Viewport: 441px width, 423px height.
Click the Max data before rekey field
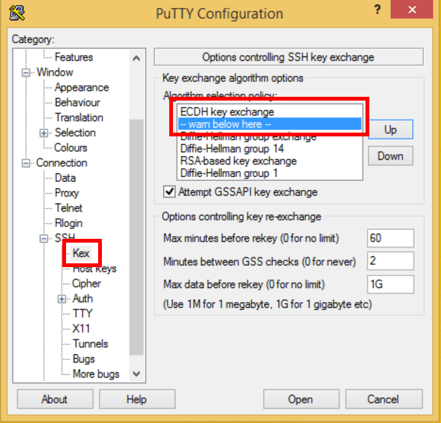391,285
